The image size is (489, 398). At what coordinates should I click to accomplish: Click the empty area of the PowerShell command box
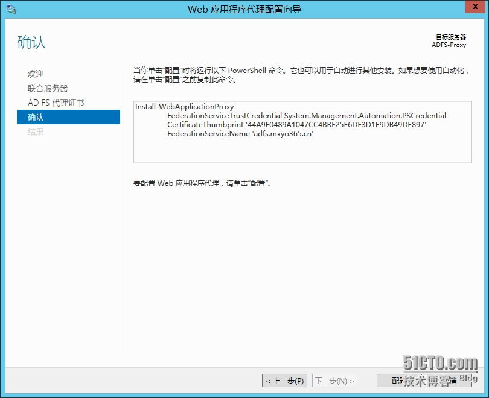[302, 151]
